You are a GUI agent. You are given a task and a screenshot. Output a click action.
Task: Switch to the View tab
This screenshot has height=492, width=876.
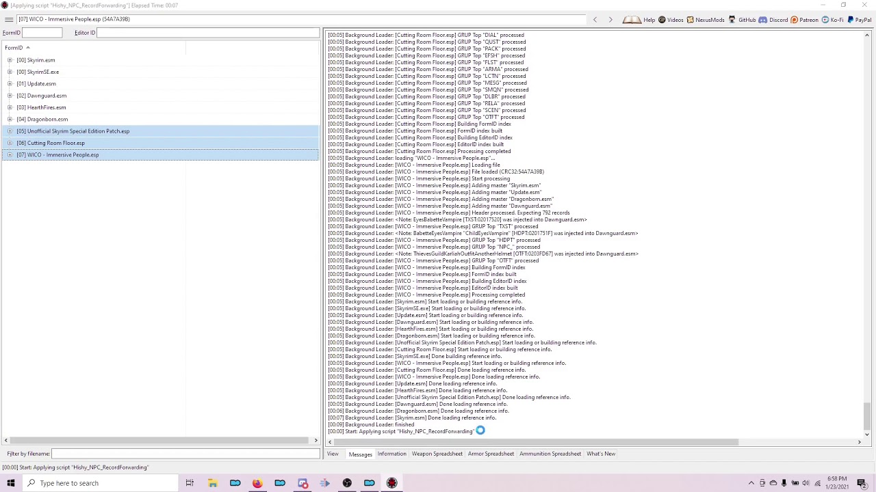[x=333, y=454]
